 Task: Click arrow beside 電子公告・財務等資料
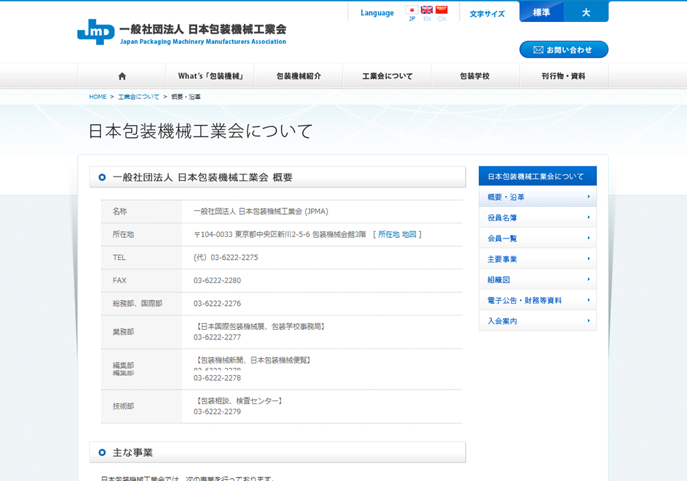(589, 300)
